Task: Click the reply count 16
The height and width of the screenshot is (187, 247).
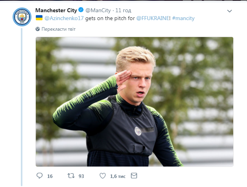Action: point(50,176)
